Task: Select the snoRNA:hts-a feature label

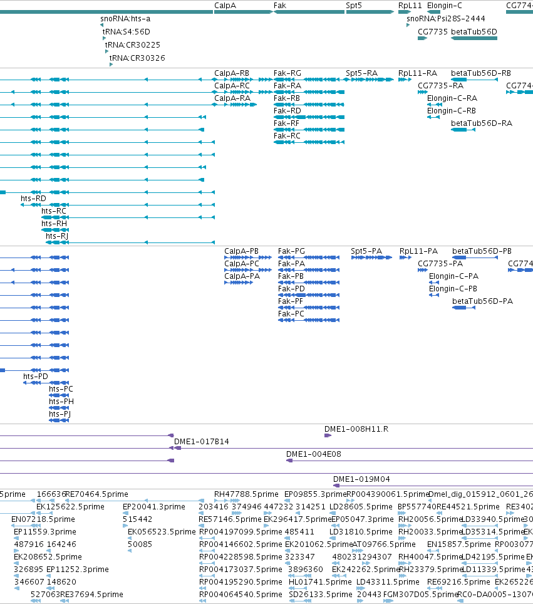Action: pyautogui.click(x=125, y=19)
